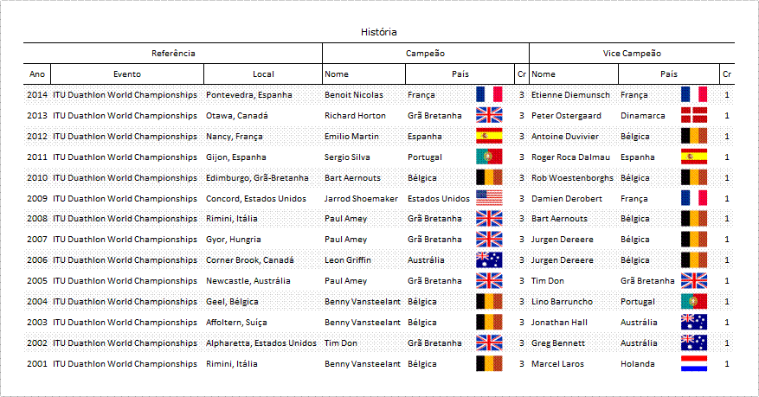This screenshot has height=397, width=759.
Task: Click the História title text
Action: tap(378, 32)
